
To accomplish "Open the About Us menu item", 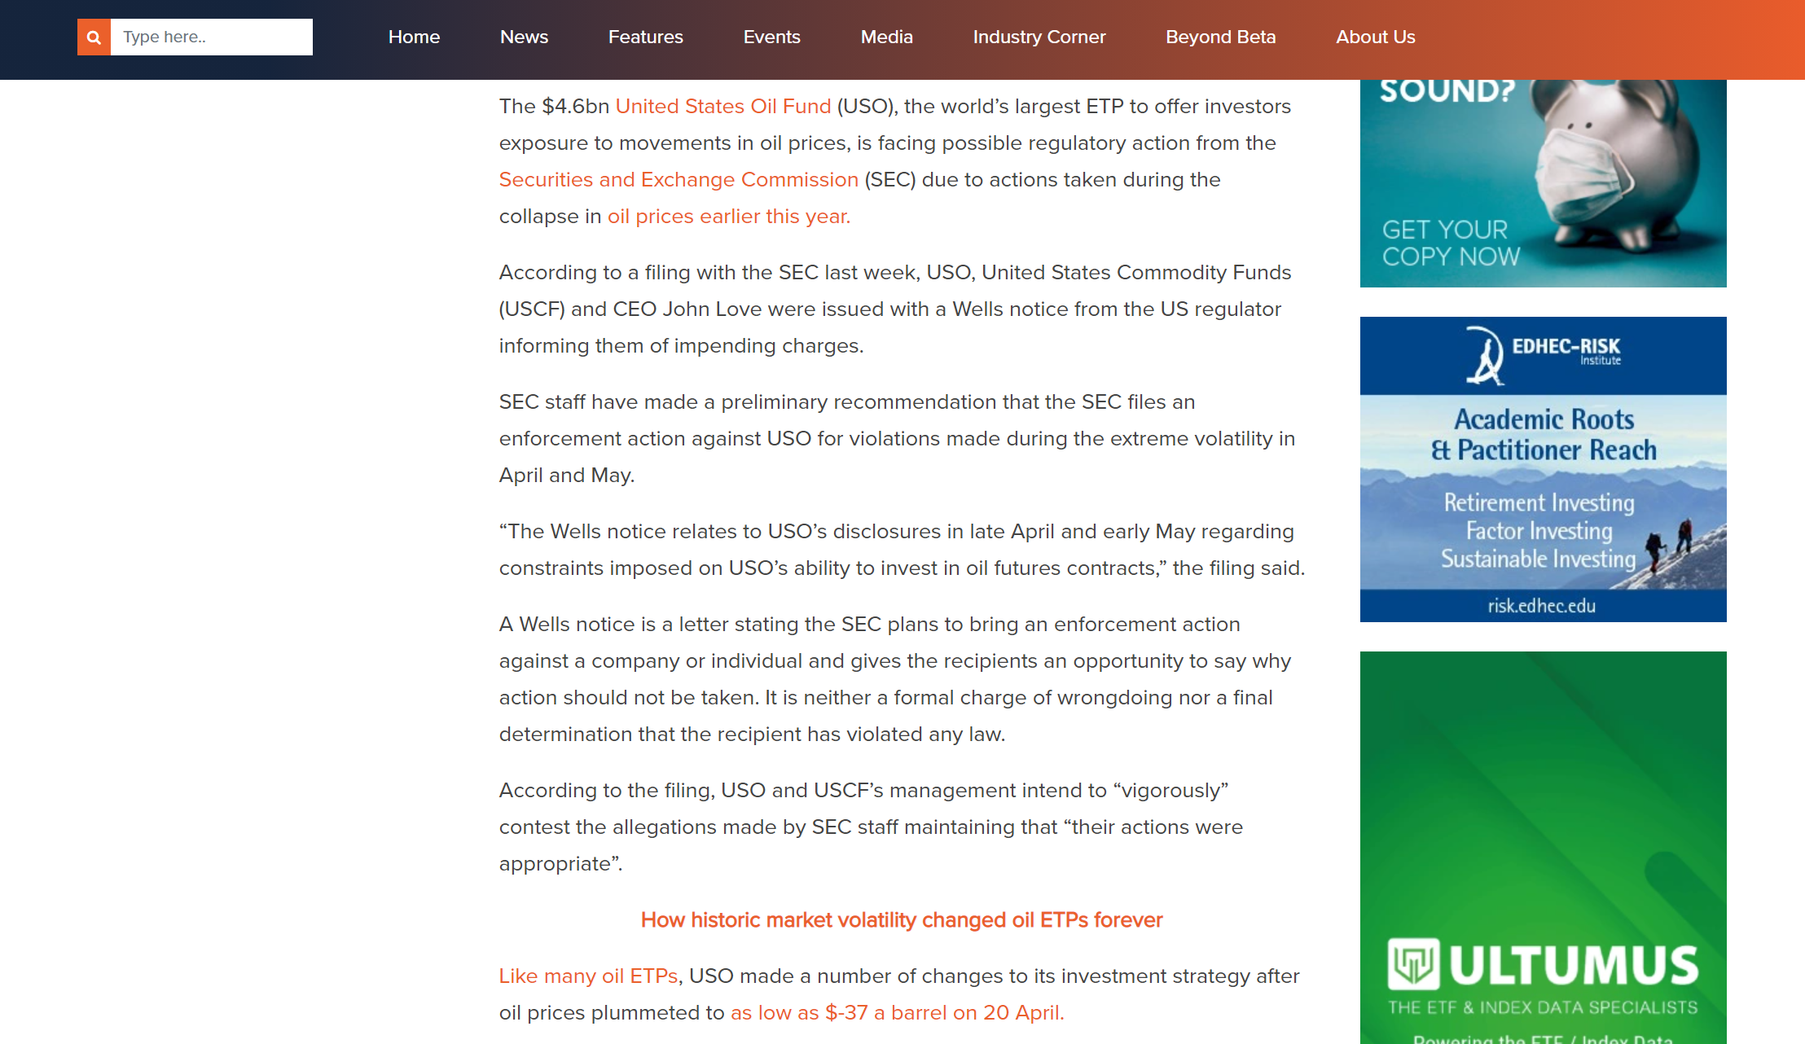I will coord(1375,37).
